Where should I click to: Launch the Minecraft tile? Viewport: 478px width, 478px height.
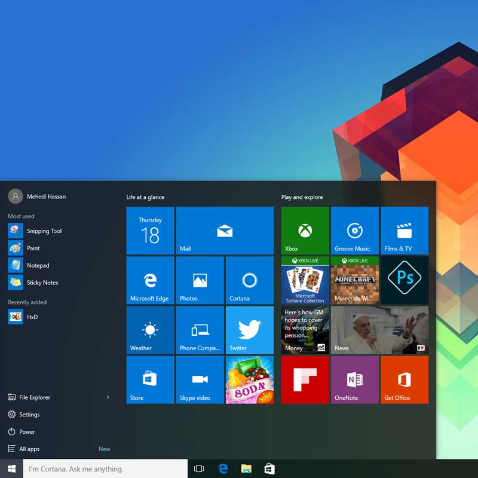(354, 280)
